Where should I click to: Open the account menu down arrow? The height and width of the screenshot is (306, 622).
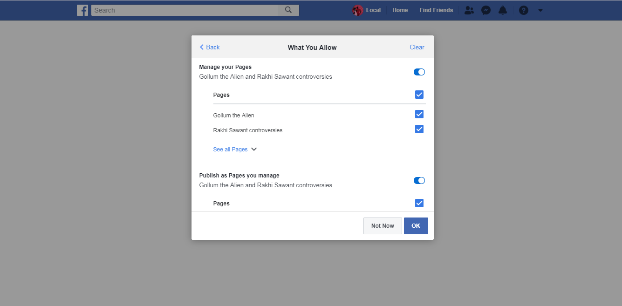[x=540, y=10]
